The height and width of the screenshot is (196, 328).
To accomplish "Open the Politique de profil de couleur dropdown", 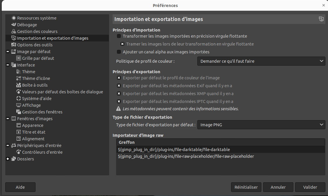I will click(261, 61).
